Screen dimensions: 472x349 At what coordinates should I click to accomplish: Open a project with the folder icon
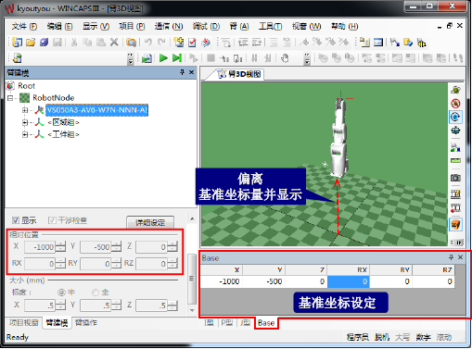[x=31, y=43]
